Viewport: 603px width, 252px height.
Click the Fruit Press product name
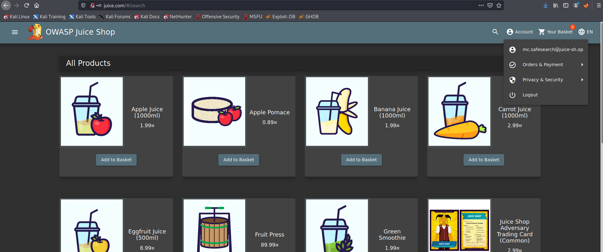click(x=269, y=235)
